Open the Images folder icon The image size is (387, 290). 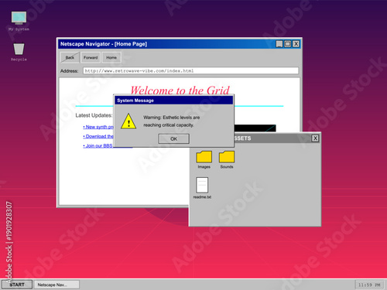pyautogui.click(x=204, y=159)
